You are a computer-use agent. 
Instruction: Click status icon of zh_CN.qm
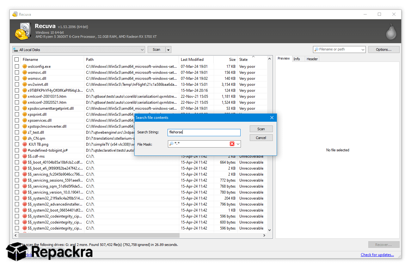pyautogui.click(x=25, y=138)
